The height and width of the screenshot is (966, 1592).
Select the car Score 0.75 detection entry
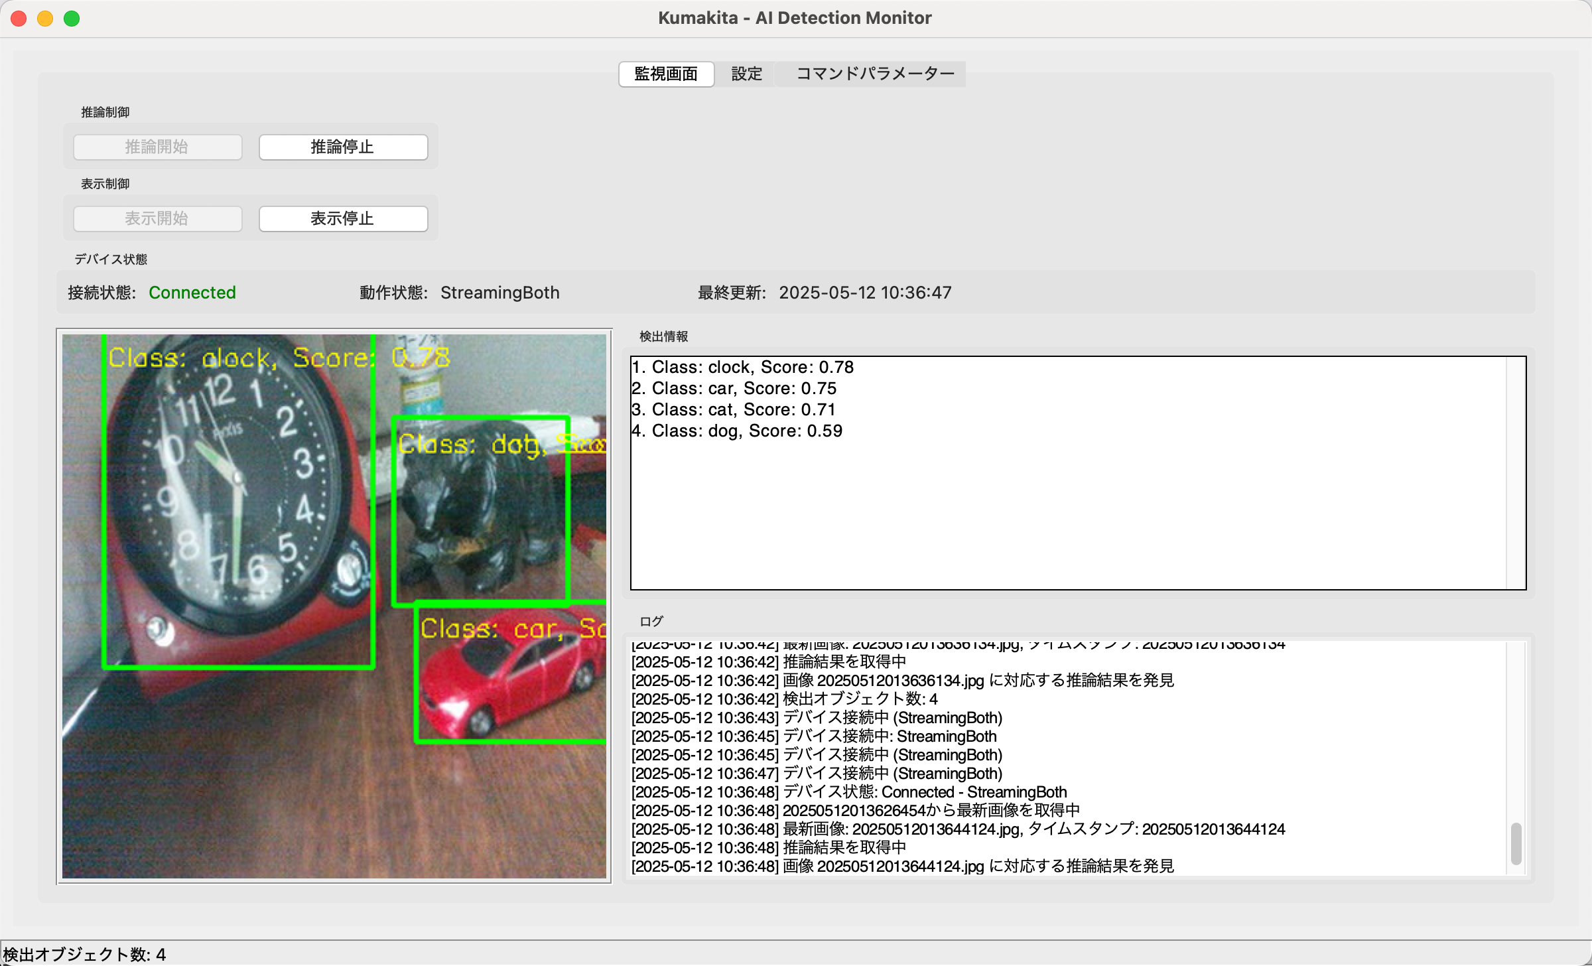tap(734, 388)
